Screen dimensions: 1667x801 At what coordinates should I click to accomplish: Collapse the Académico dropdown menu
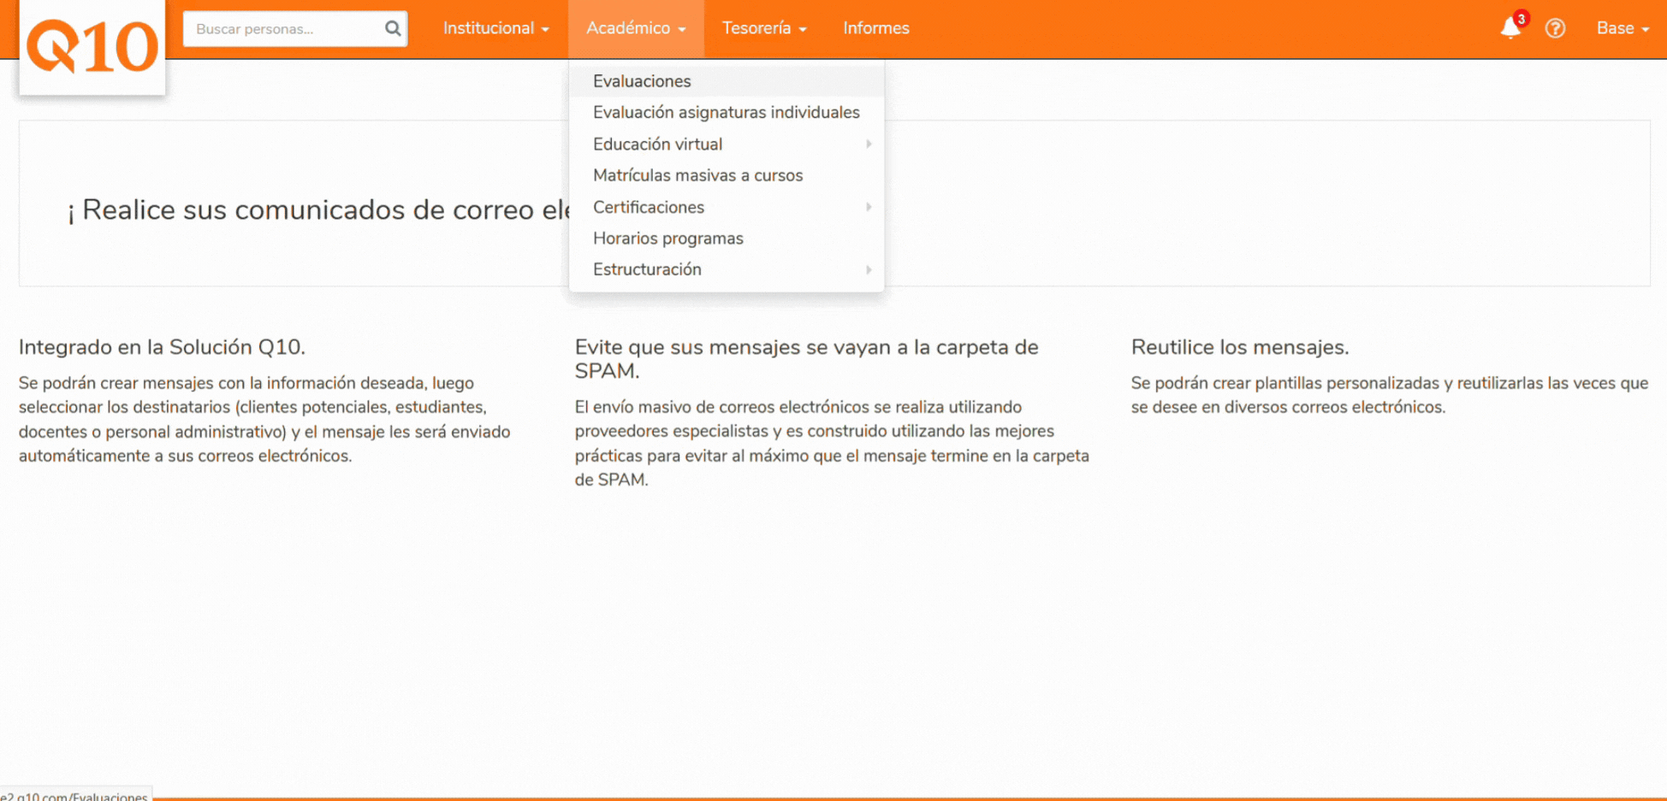[x=636, y=28]
